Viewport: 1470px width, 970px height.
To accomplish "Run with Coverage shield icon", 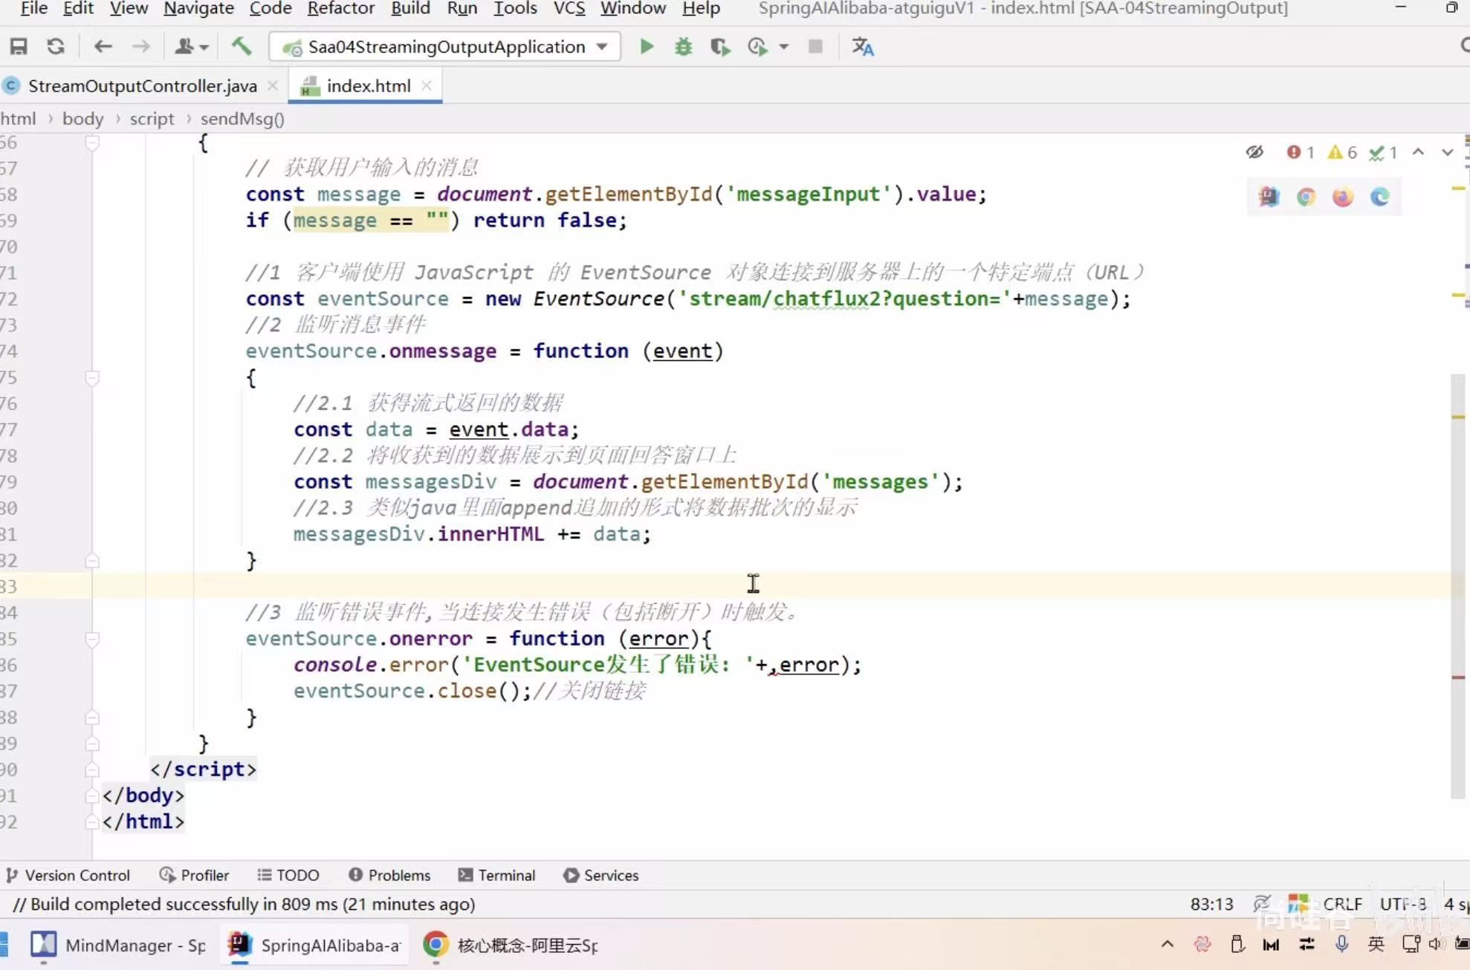I will pos(719,47).
